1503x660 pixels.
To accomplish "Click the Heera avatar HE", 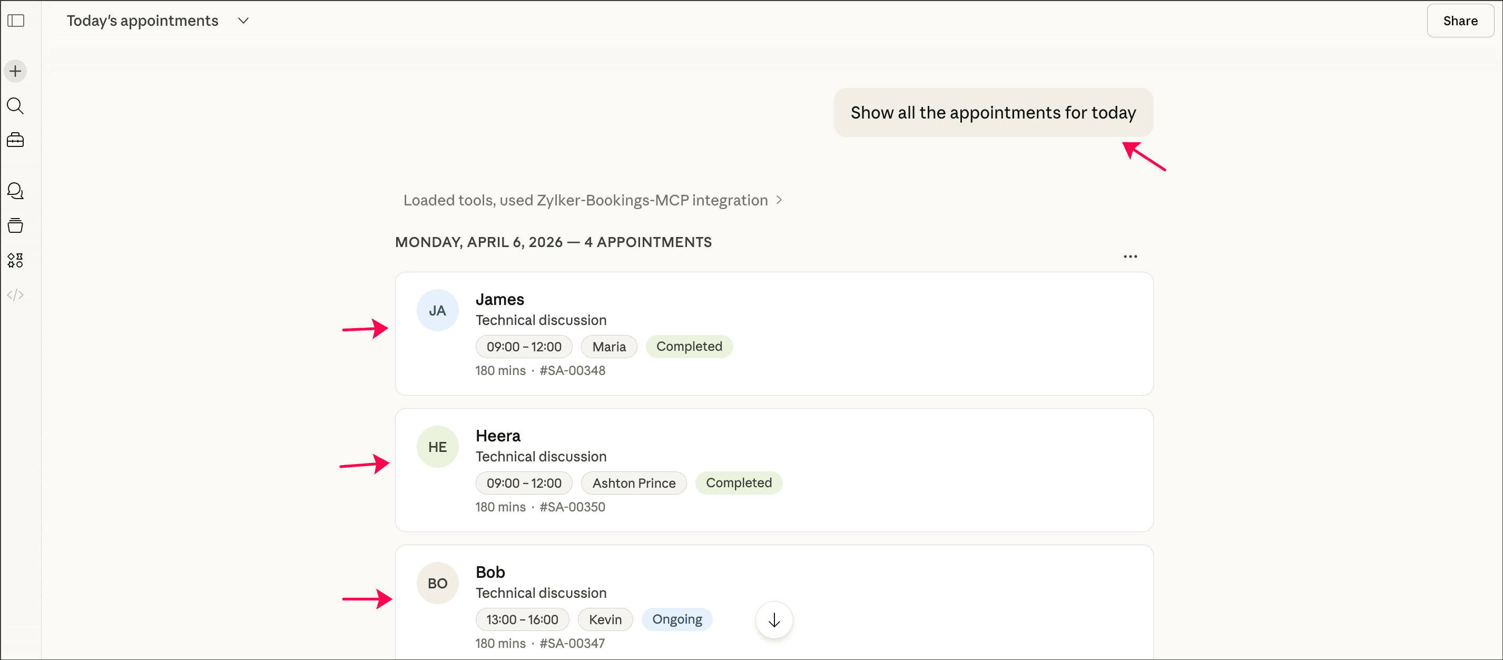I will coord(437,447).
